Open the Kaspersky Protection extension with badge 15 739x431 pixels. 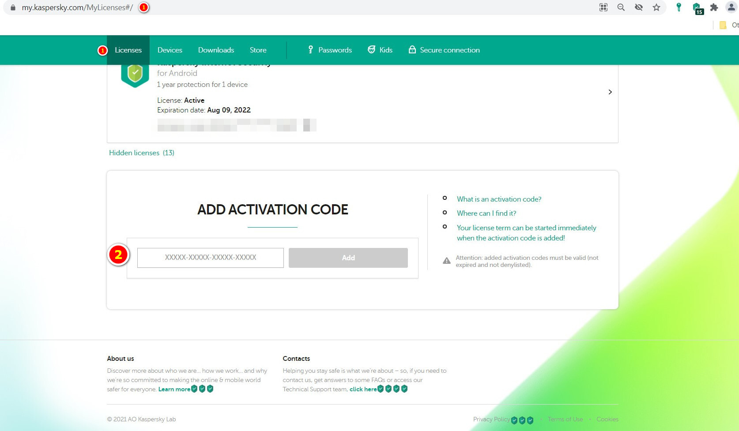click(x=698, y=8)
